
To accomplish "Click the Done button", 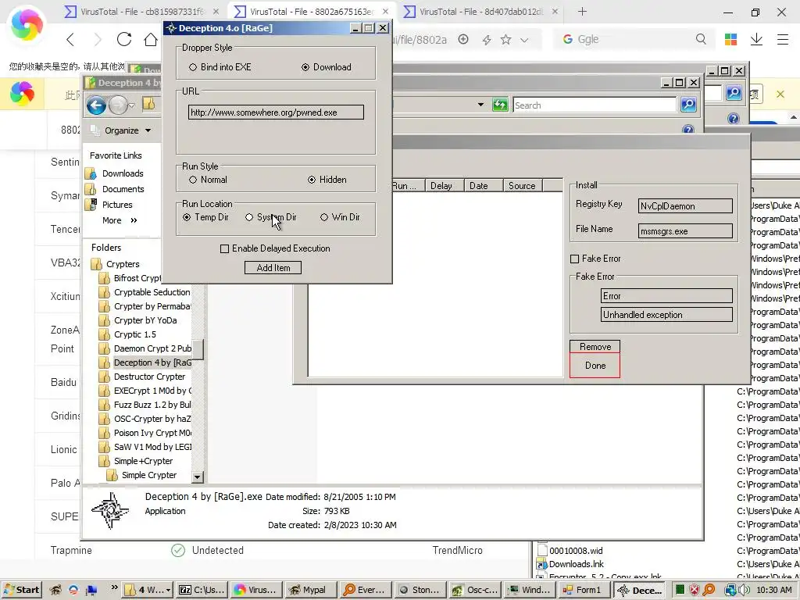I will 595,366.
